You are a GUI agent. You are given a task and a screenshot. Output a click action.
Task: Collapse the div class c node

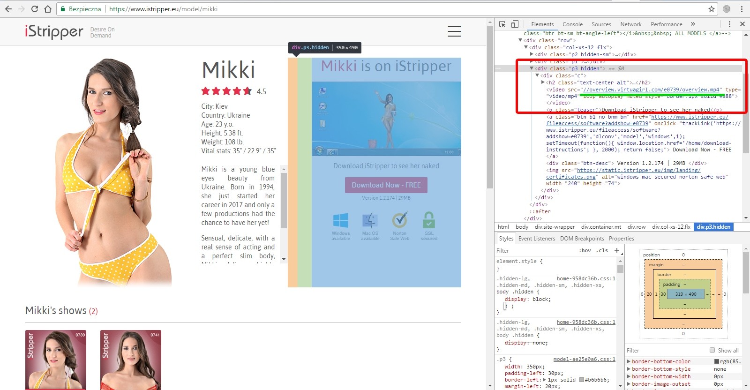pyautogui.click(x=537, y=75)
